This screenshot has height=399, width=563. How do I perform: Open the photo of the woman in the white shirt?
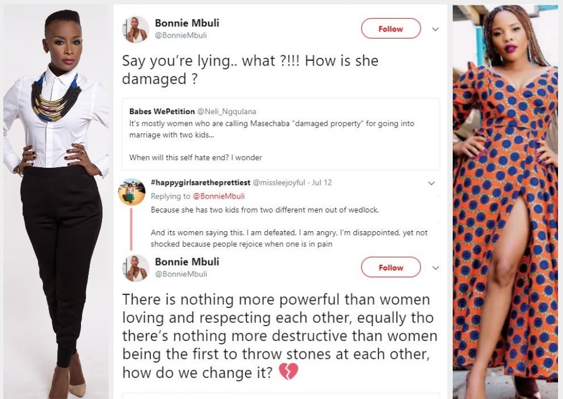pyautogui.click(x=56, y=199)
